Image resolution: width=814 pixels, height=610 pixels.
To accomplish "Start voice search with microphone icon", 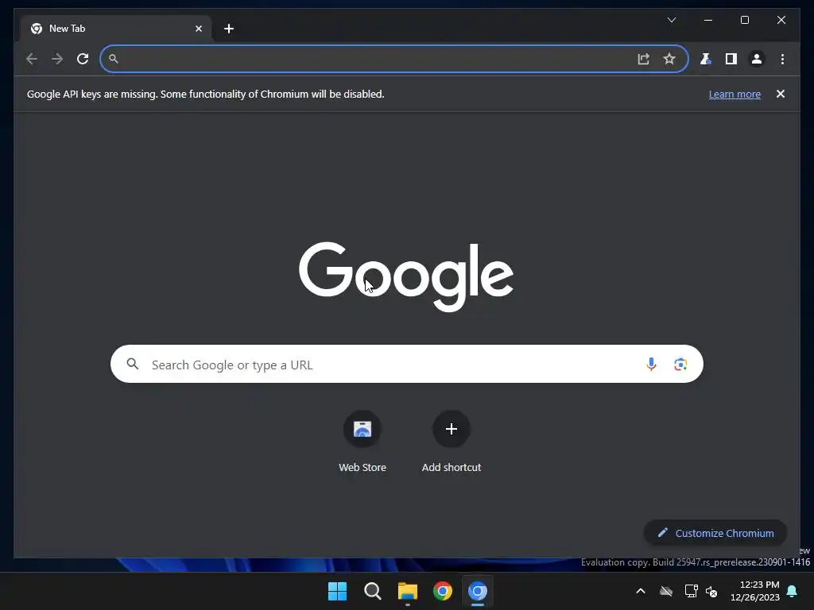I will click(651, 364).
